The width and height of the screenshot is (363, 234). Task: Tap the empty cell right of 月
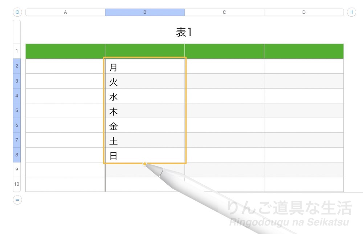point(224,66)
